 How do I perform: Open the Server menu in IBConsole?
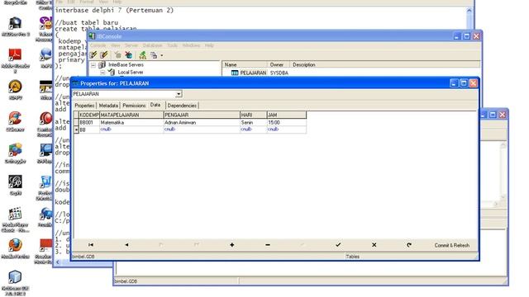(131, 45)
